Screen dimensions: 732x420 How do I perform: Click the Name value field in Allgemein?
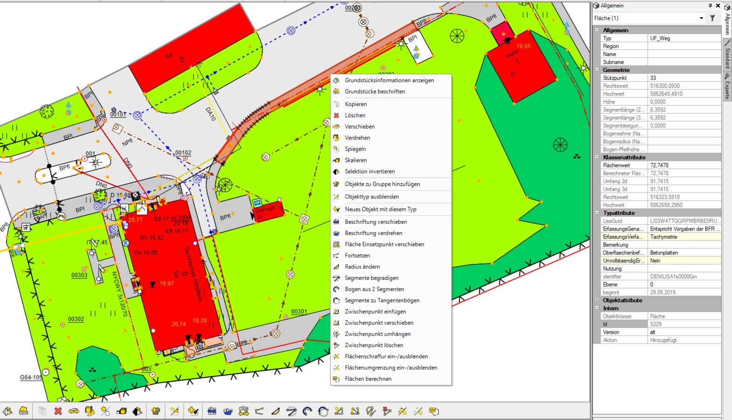point(684,54)
